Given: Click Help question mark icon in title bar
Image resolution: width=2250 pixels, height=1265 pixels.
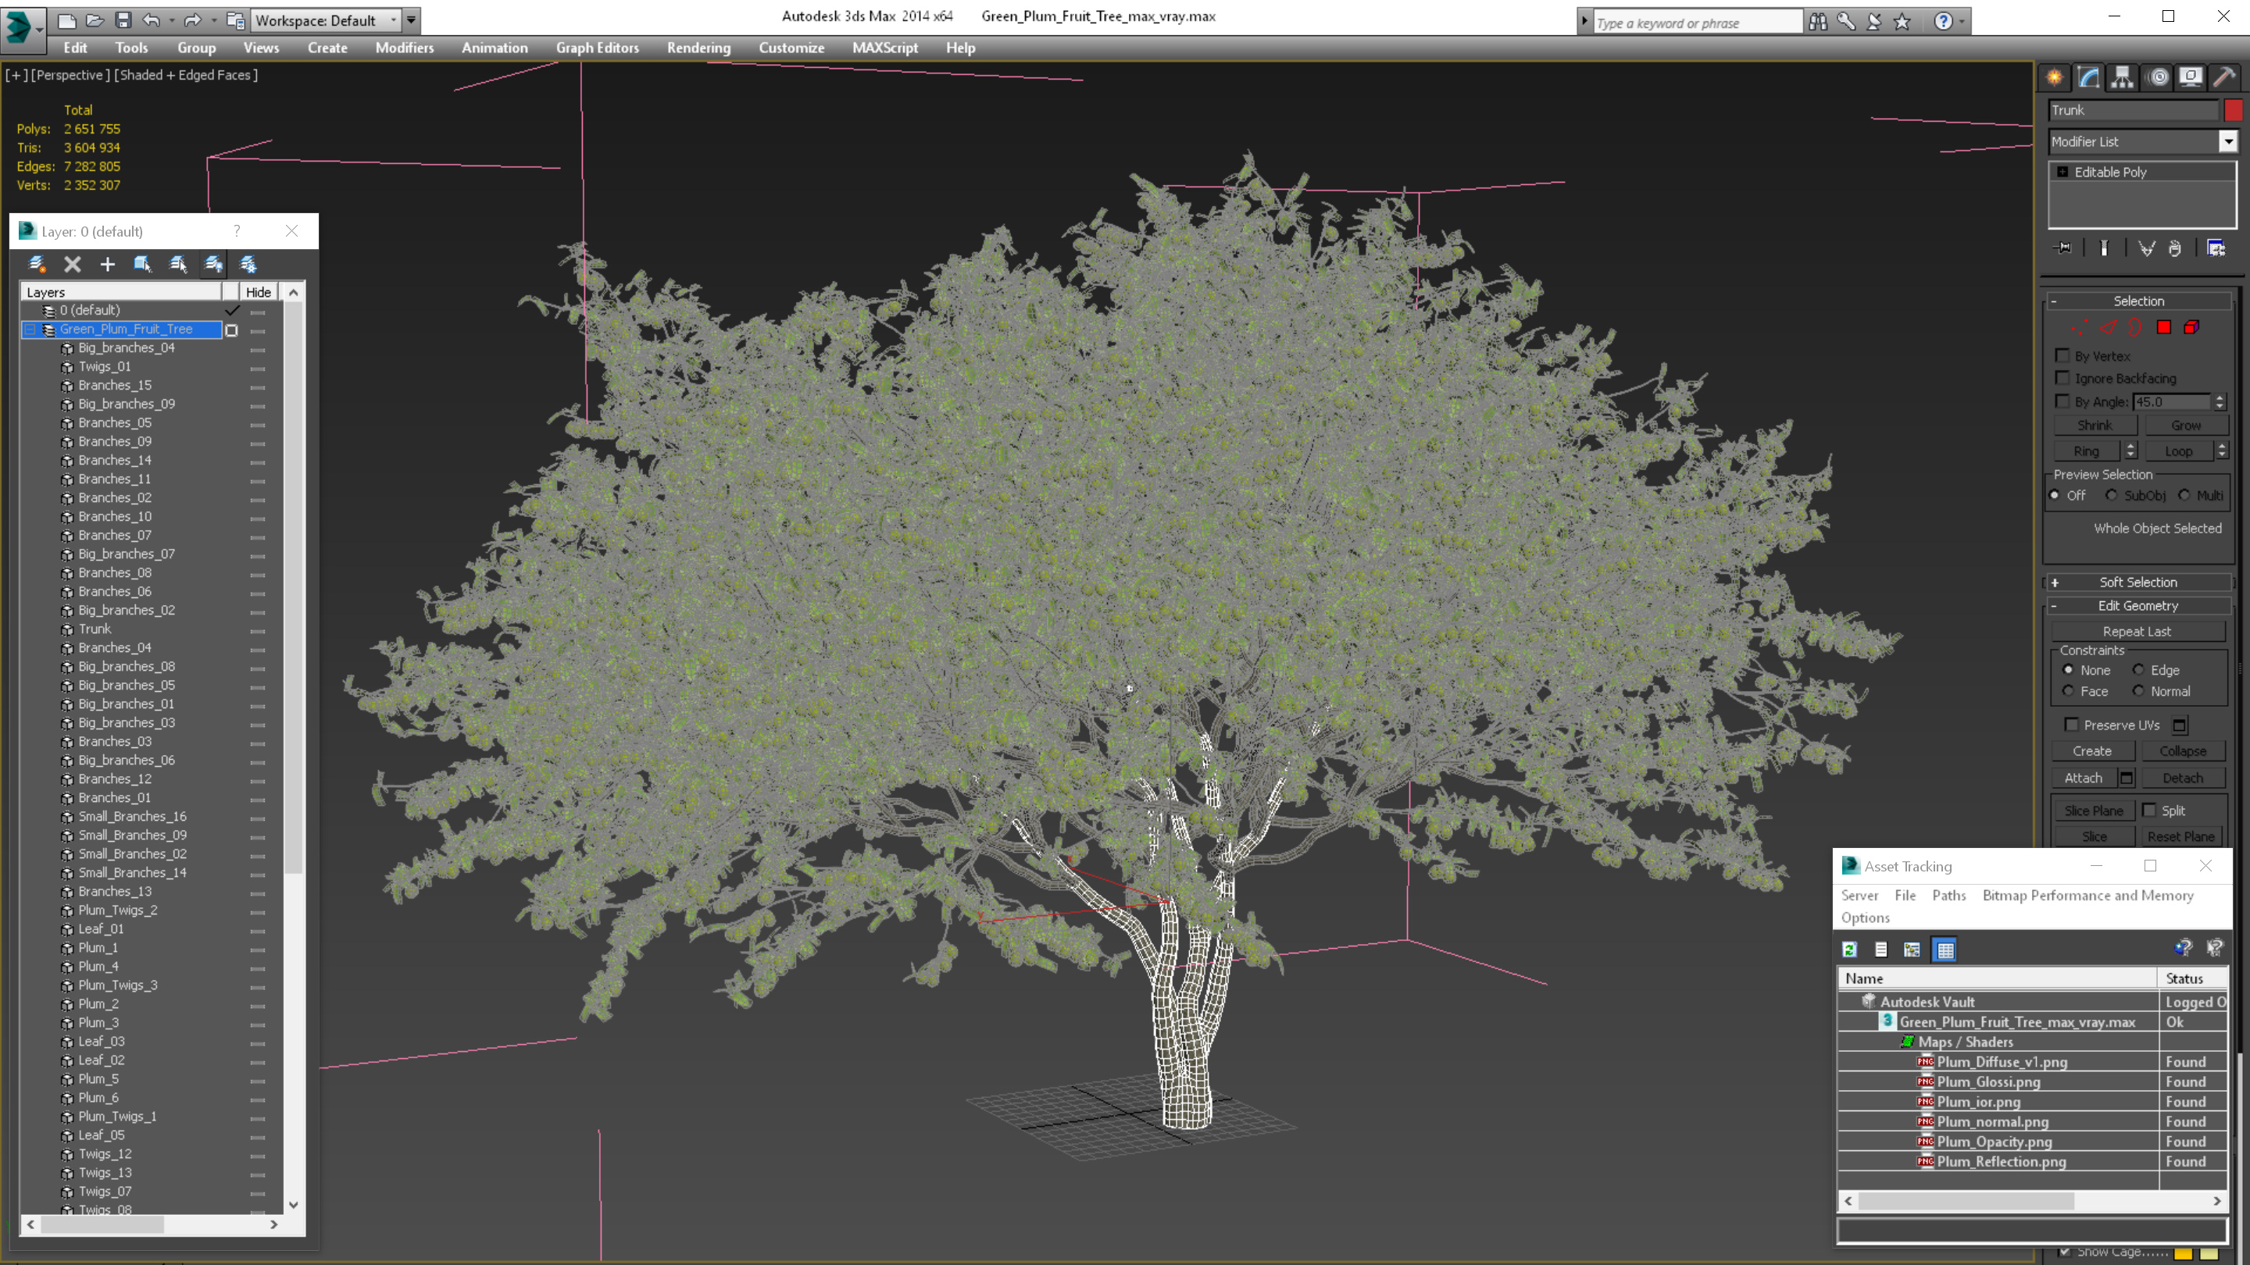Looking at the screenshot, I should pos(1944,22).
